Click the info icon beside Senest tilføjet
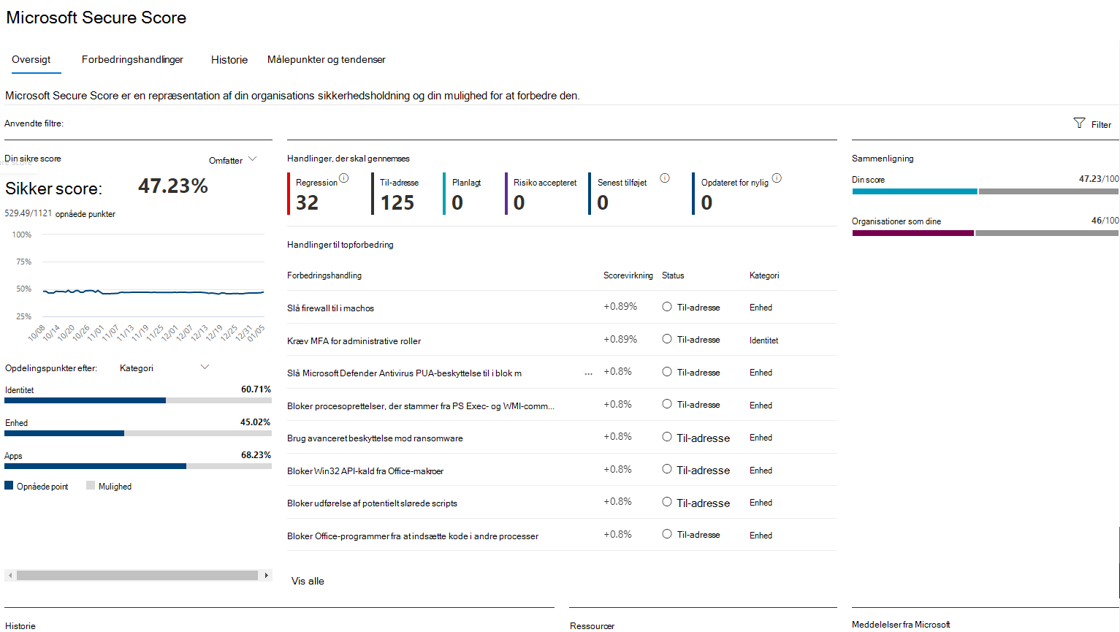 [x=665, y=178]
